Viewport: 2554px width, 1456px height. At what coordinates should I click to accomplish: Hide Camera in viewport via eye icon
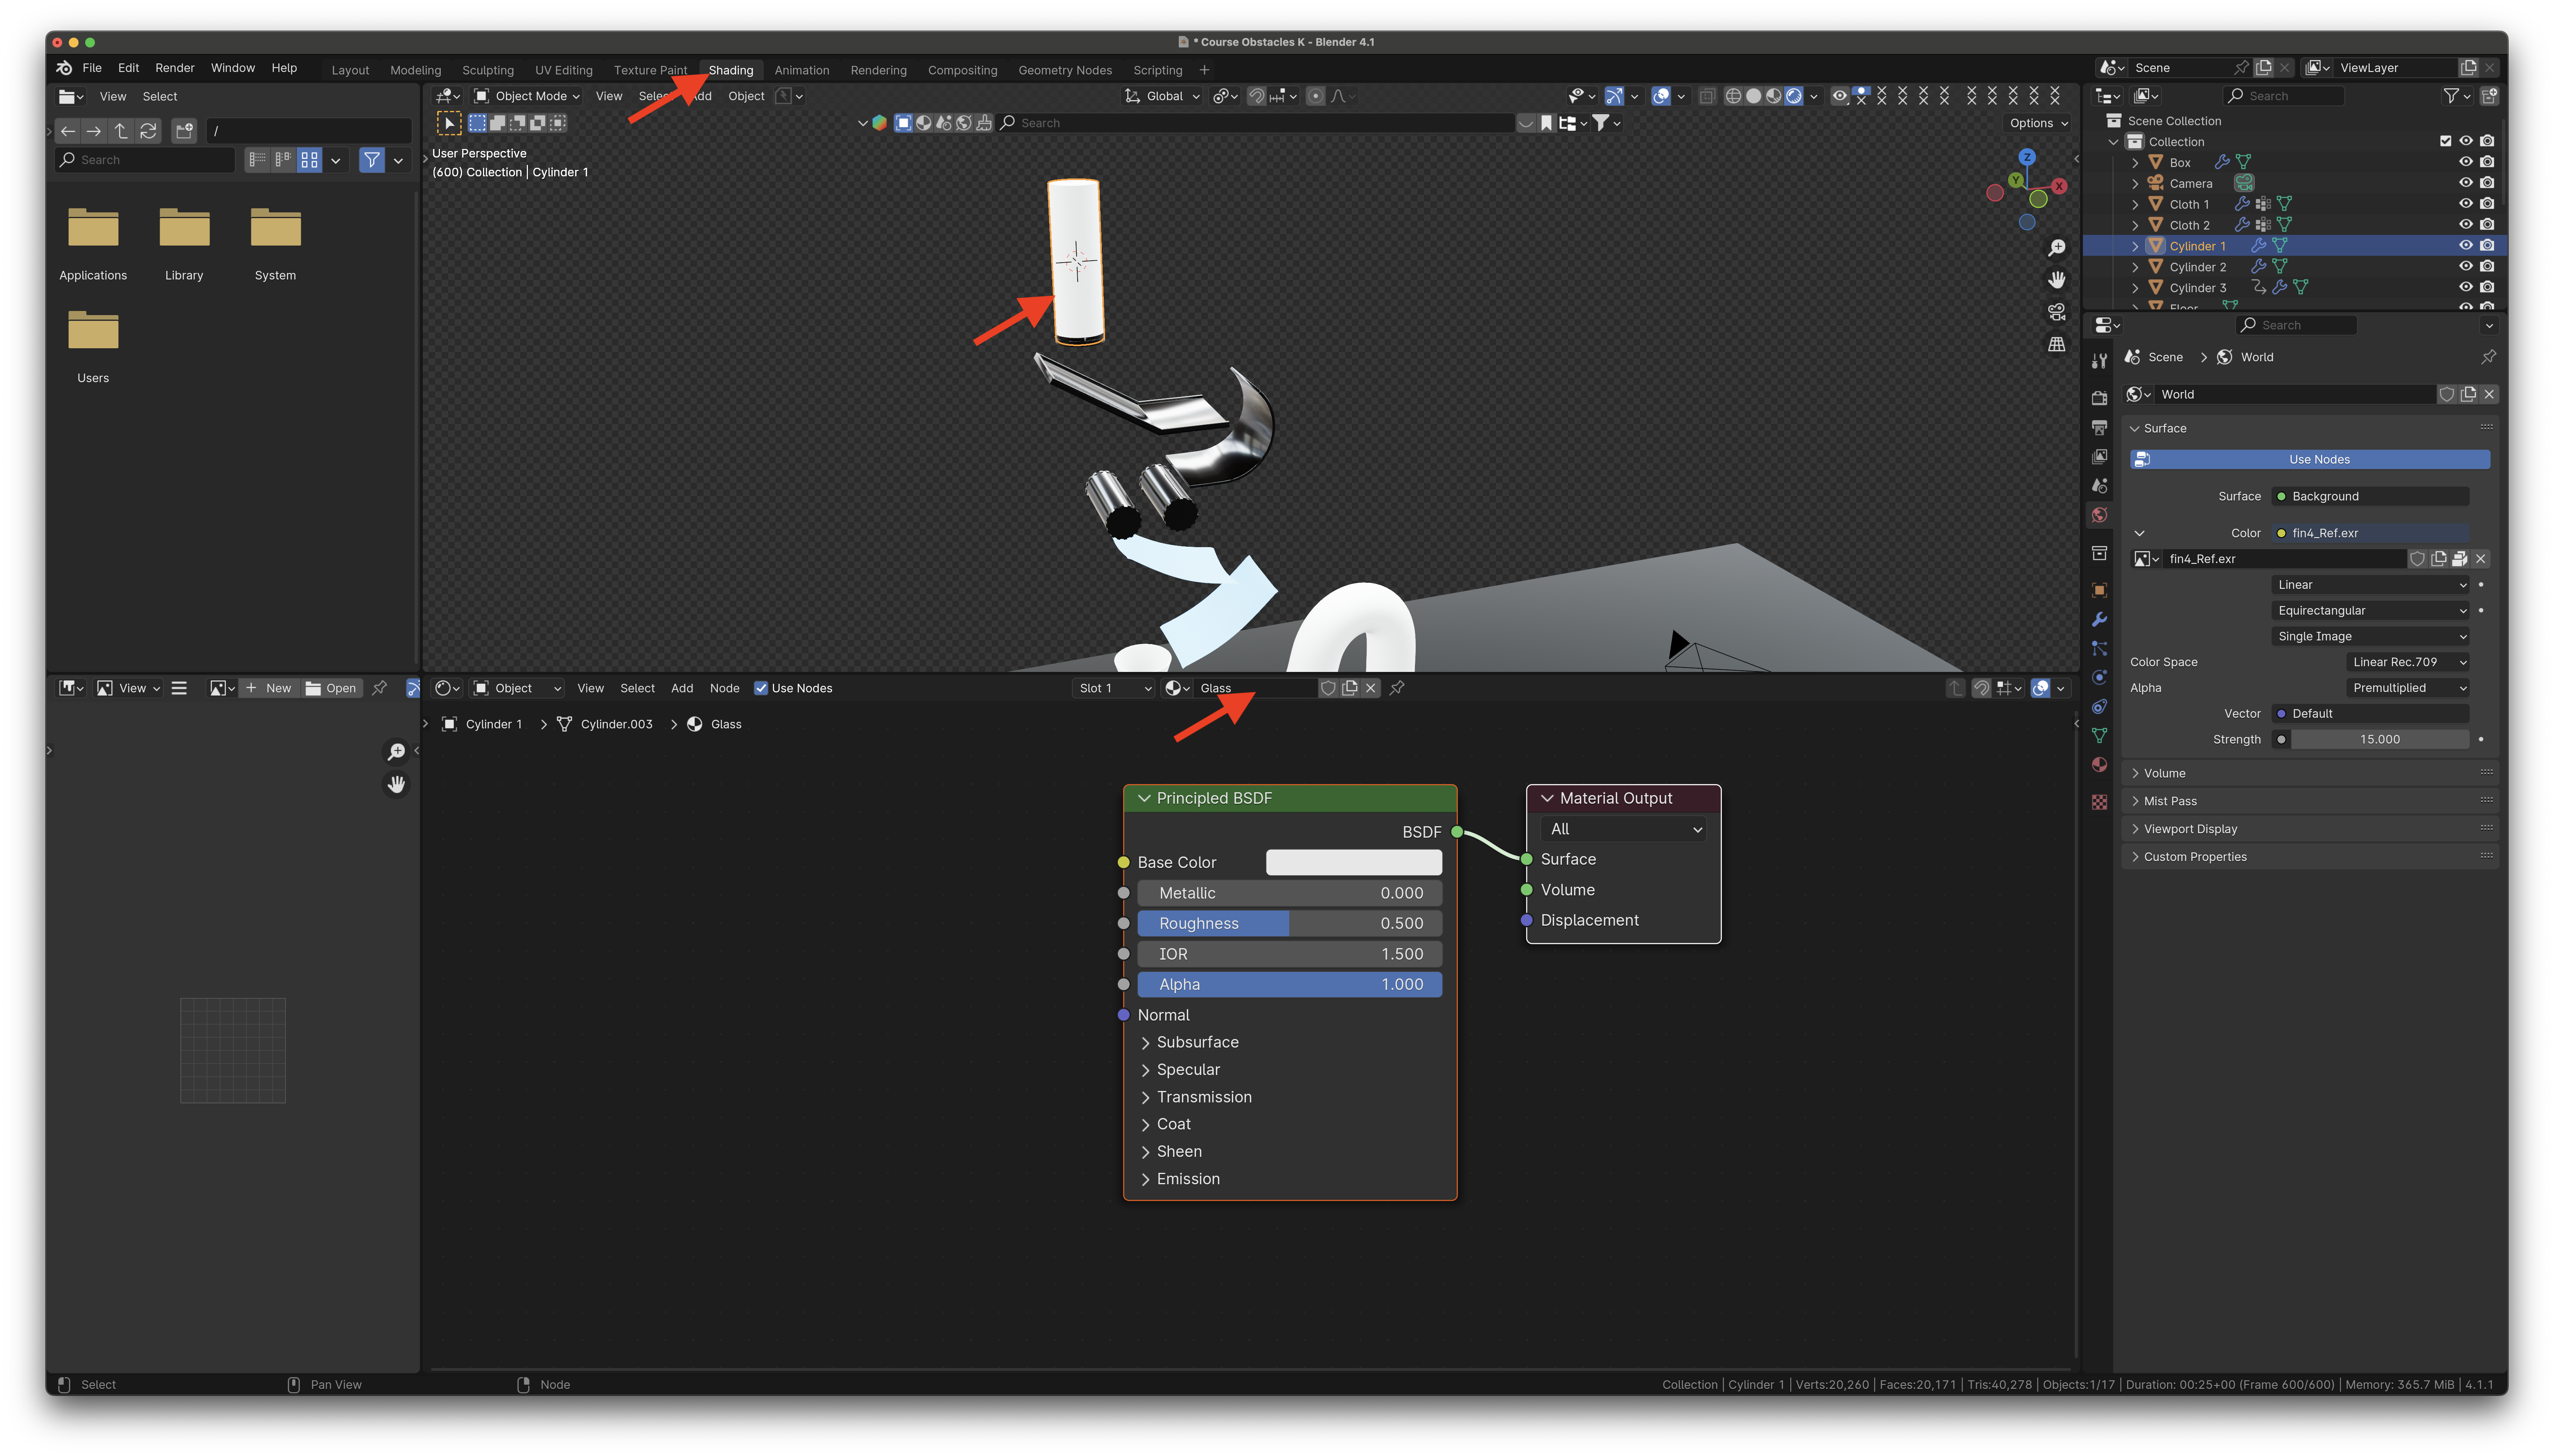coord(2465,183)
